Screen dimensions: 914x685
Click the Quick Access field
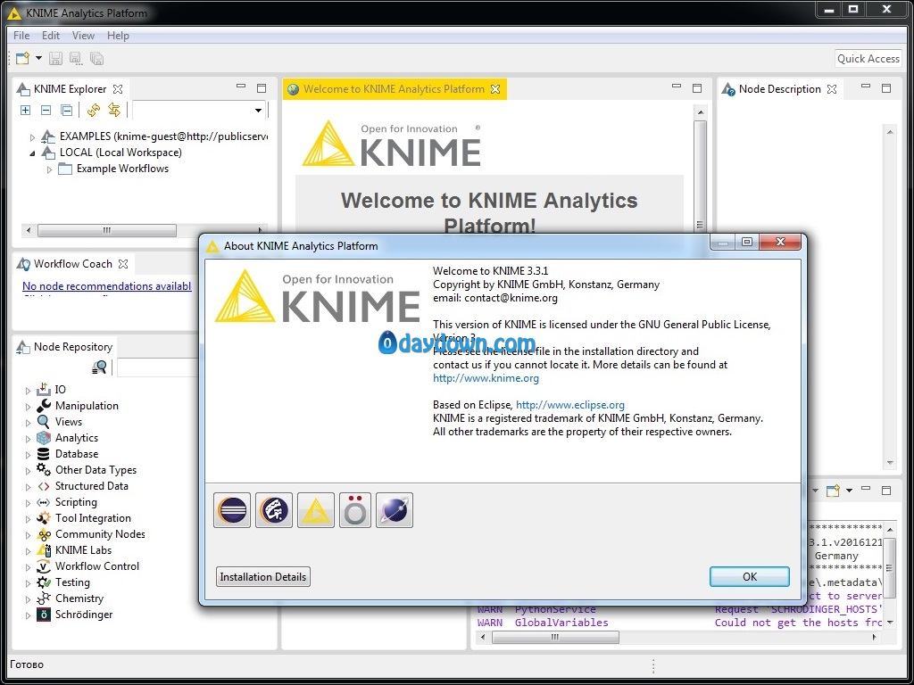pyautogui.click(x=868, y=58)
